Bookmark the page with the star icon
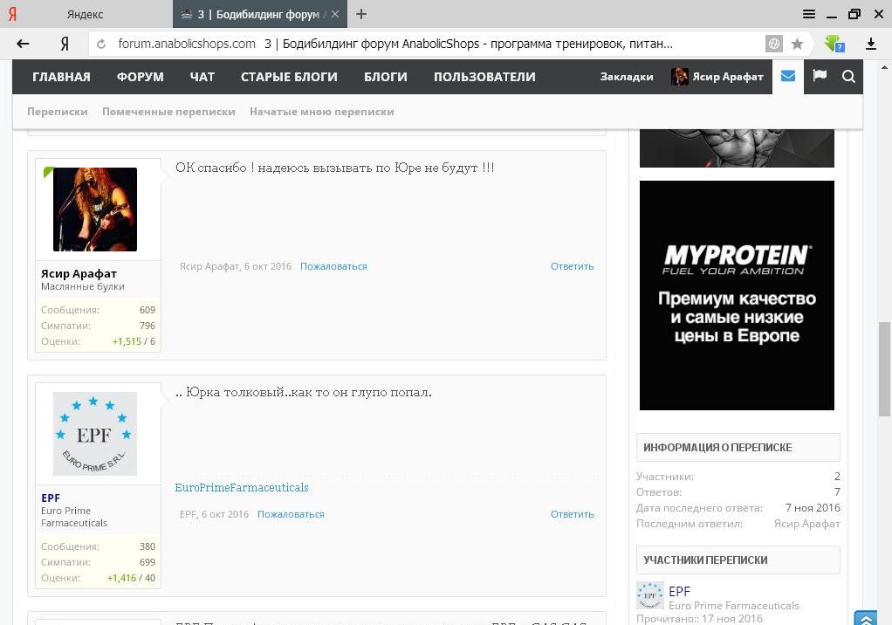The width and height of the screenshot is (892, 625). [x=797, y=44]
